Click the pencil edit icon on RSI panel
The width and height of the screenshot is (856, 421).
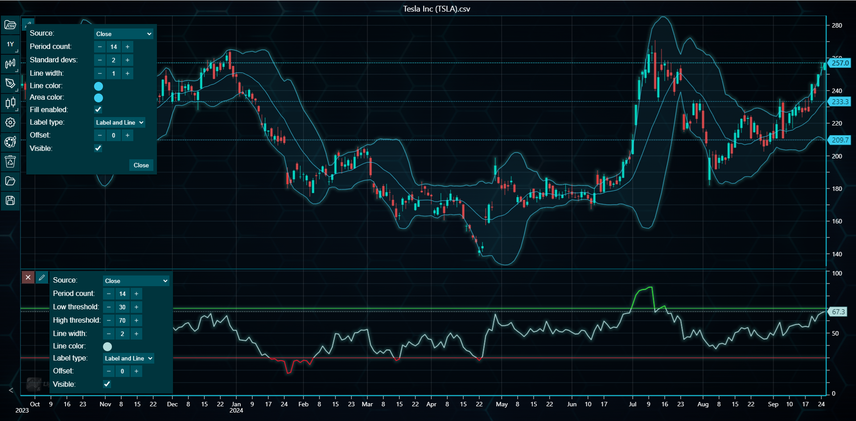point(42,277)
